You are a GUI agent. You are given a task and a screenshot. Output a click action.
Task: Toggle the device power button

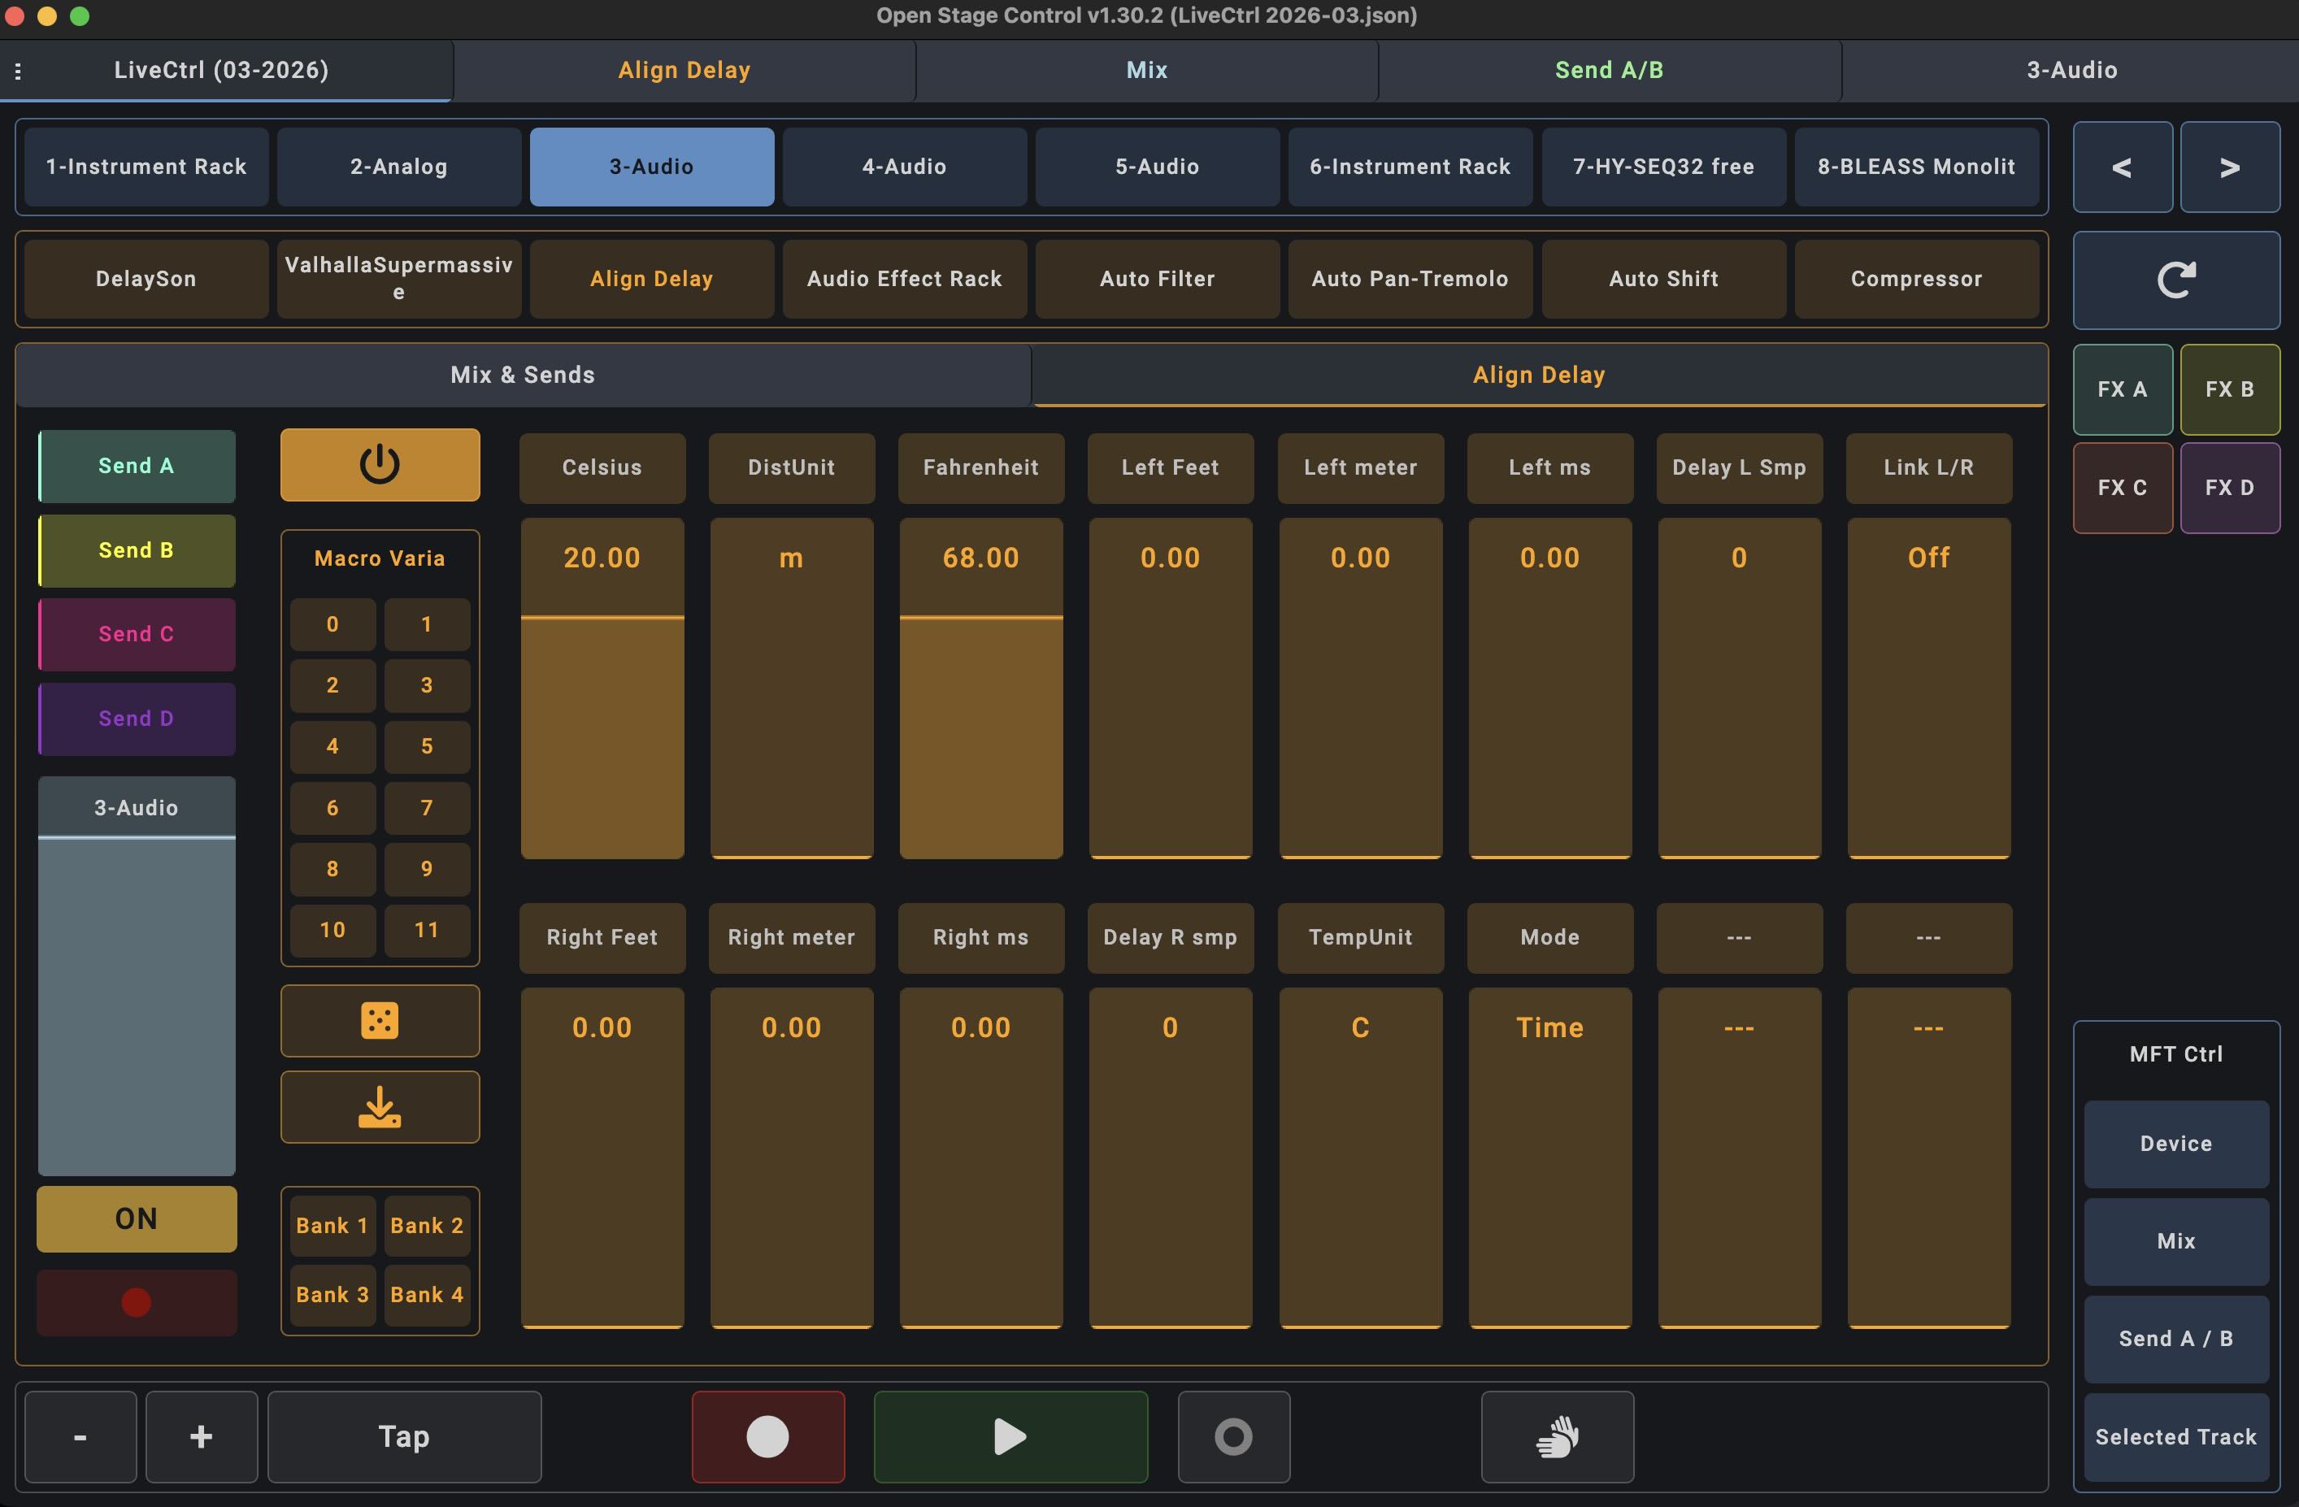click(x=380, y=465)
